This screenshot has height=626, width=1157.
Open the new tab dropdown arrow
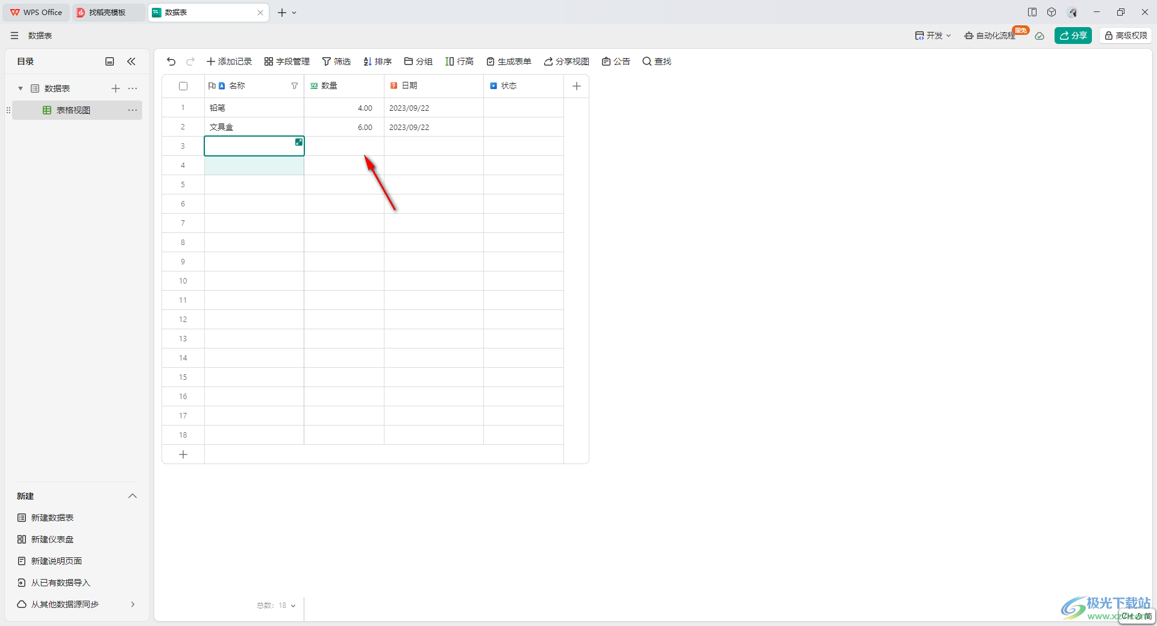click(x=294, y=13)
